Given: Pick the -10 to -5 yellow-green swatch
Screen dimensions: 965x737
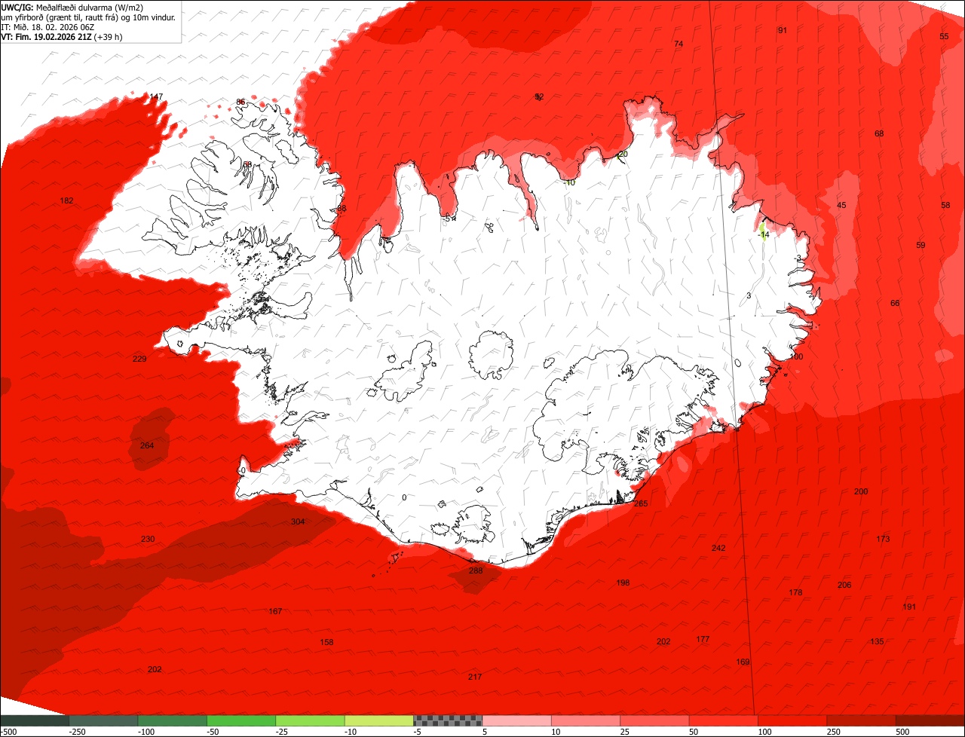Looking at the screenshot, I should click(378, 720).
